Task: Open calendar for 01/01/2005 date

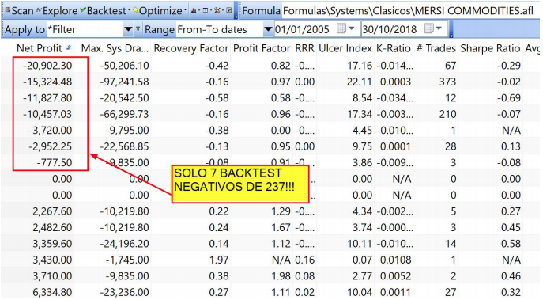Action: pos(345,28)
